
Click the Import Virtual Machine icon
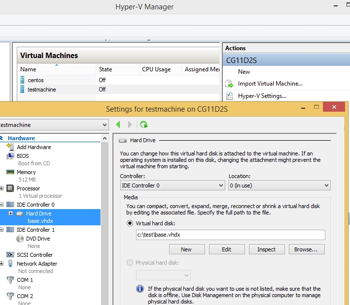(229, 84)
